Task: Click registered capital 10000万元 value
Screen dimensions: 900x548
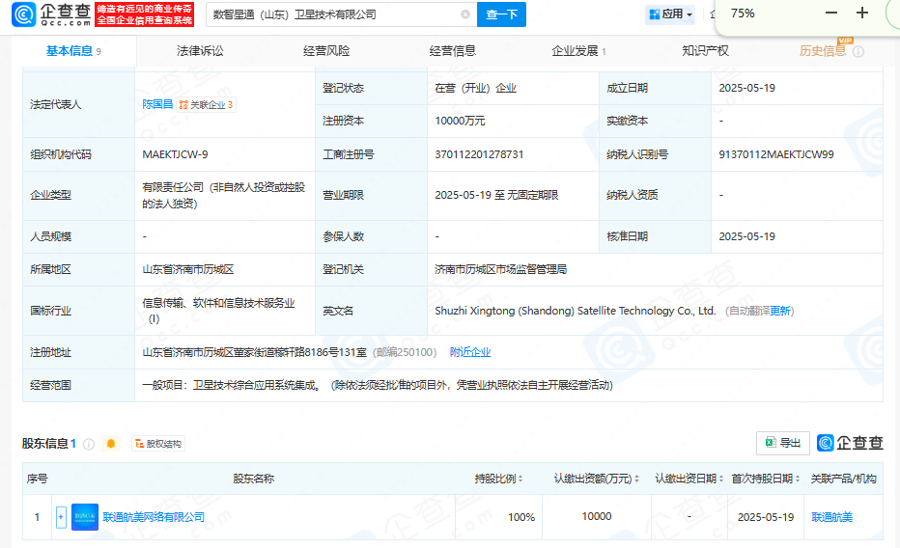Action: tap(460, 121)
